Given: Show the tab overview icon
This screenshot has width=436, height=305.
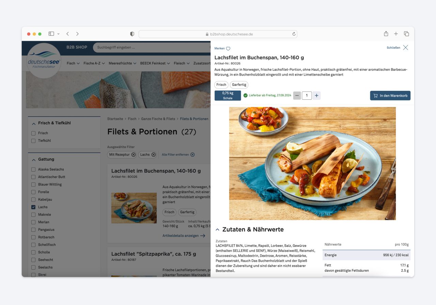Looking at the screenshot, I should (x=406, y=34).
